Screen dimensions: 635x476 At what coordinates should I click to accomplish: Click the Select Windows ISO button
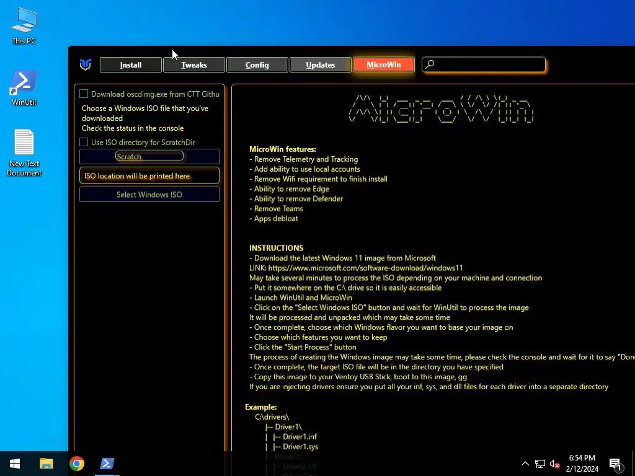[x=149, y=195]
